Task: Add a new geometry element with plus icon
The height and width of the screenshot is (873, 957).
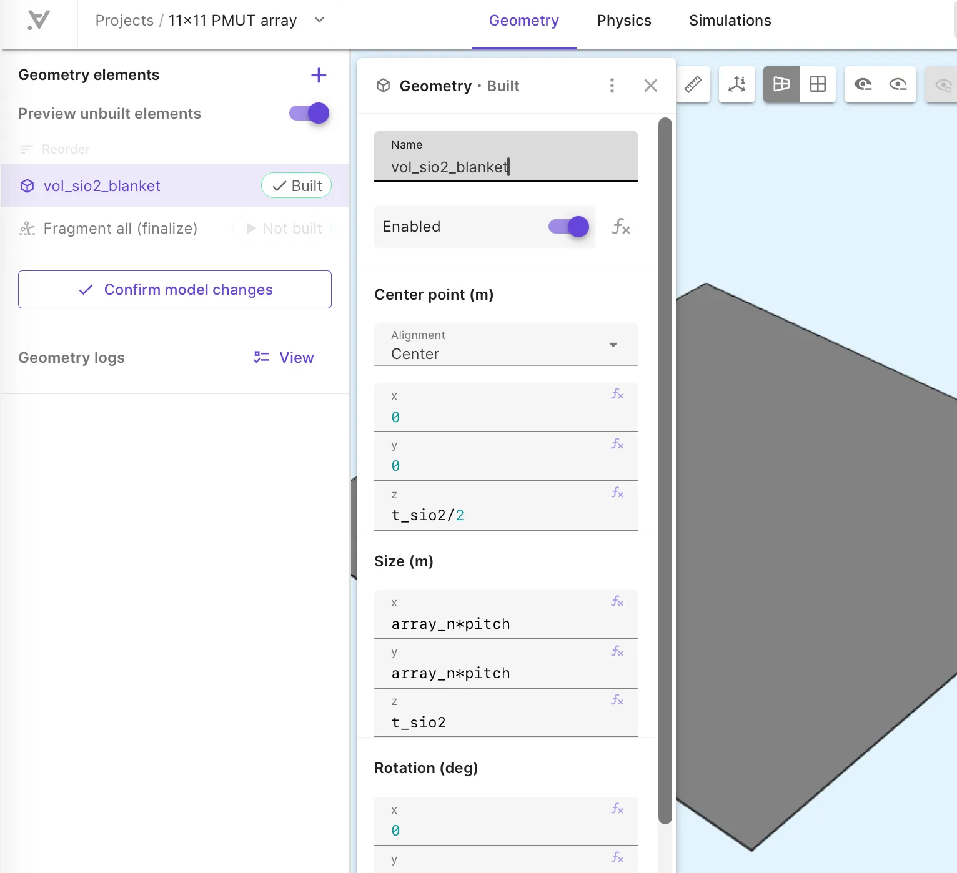Action: pyautogui.click(x=319, y=76)
